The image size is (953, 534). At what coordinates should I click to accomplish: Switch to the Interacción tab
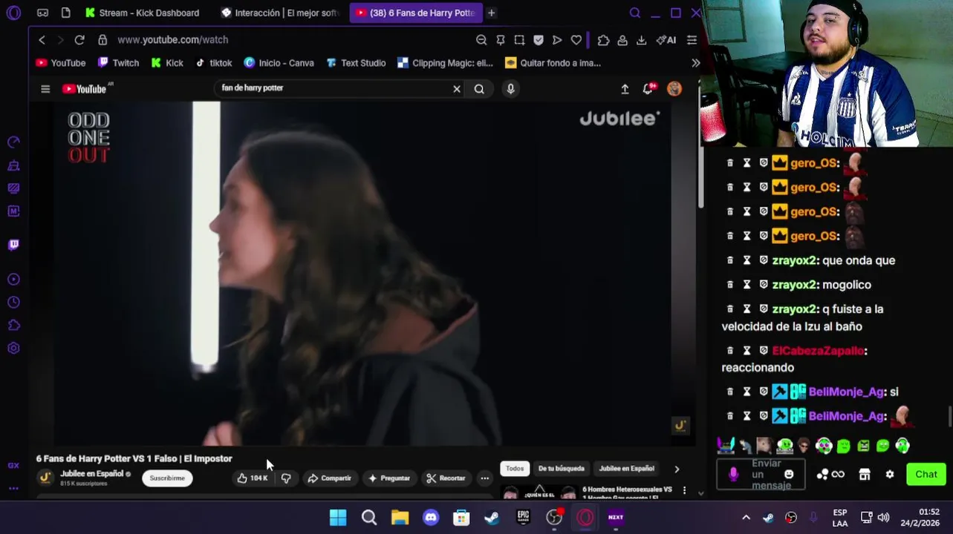click(280, 13)
